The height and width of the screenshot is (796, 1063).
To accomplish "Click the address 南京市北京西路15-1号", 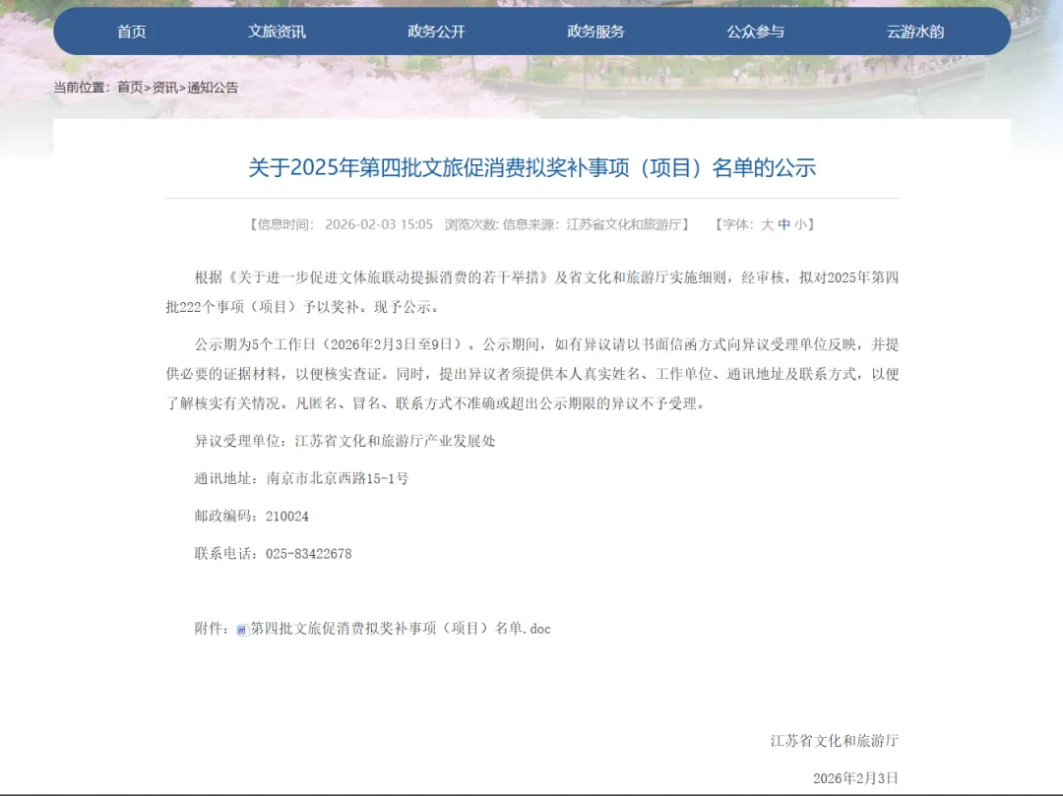I will (x=338, y=478).
